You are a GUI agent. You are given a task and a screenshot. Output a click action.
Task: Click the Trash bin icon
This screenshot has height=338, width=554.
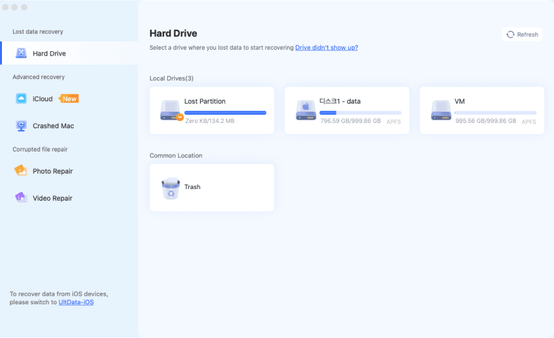170,188
